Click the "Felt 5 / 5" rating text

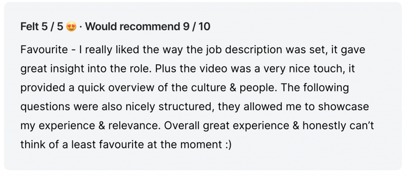click(x=42, y=27)
